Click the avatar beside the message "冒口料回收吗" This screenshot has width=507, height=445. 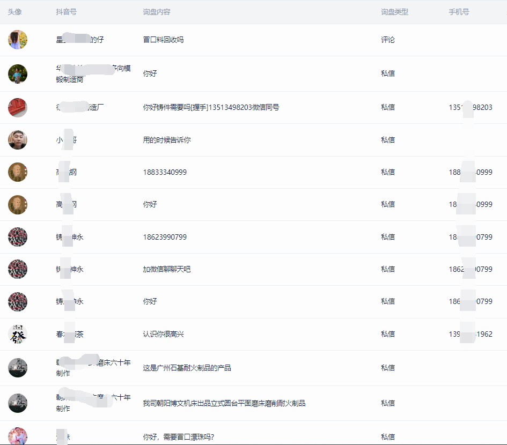[x=18, y=40]
